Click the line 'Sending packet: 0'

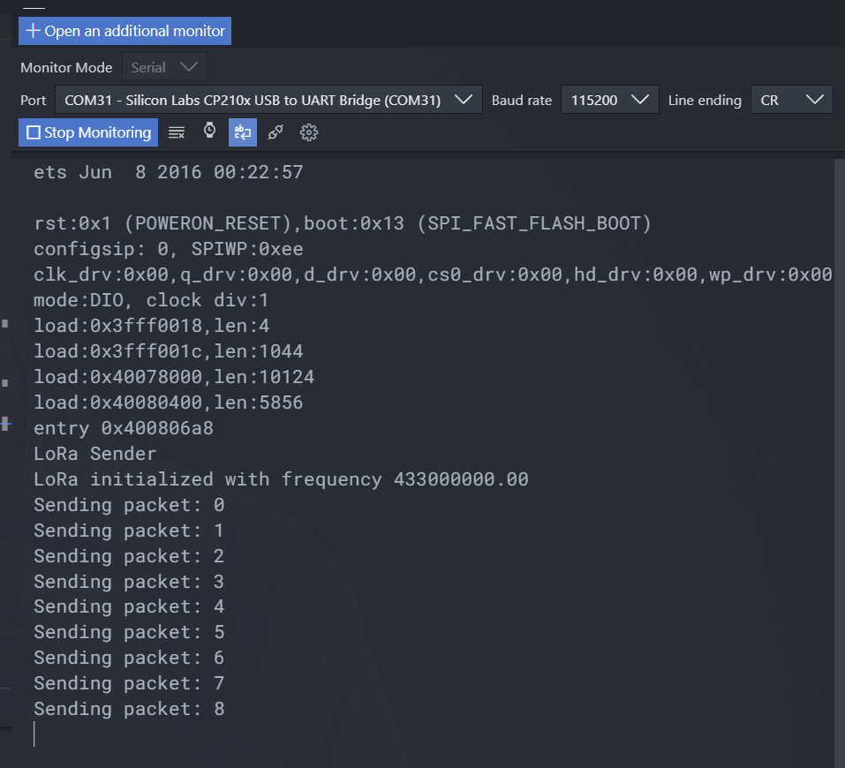(x=129, y=505)
